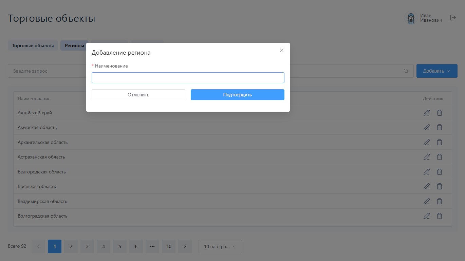Screen dimensions: 465x261
Task: Delete the Астраханская область row
Action: click(x=439, y=157)
